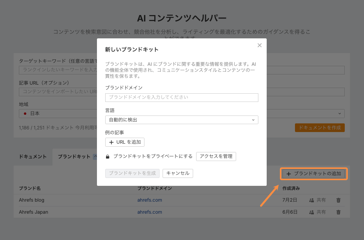Click the 共有 people icon for Ahrefs Japan
Image resolution: width=364 pixels, height=240 pixels.
click(312, 212)
